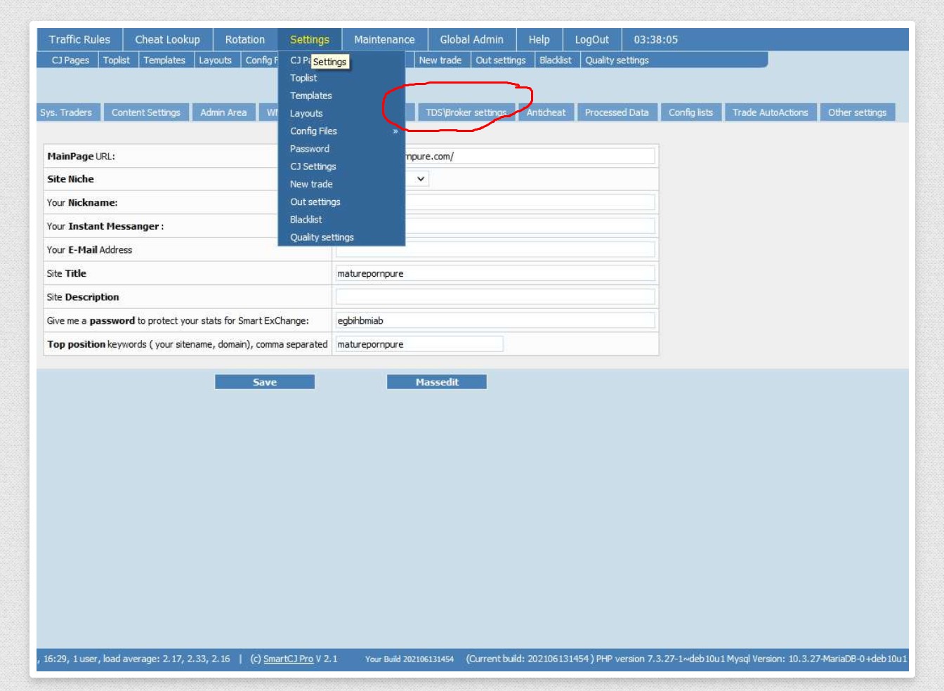Viewport: 944px width, 691px height.
Task: Open the Trade AutoActions tab
Action: click(x=770, y=112)
